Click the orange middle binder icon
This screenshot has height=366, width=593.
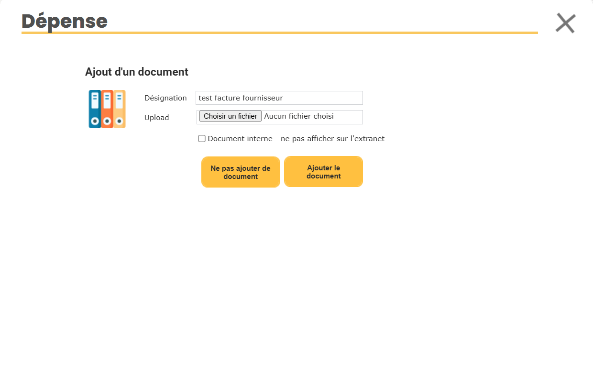[107, 109]
